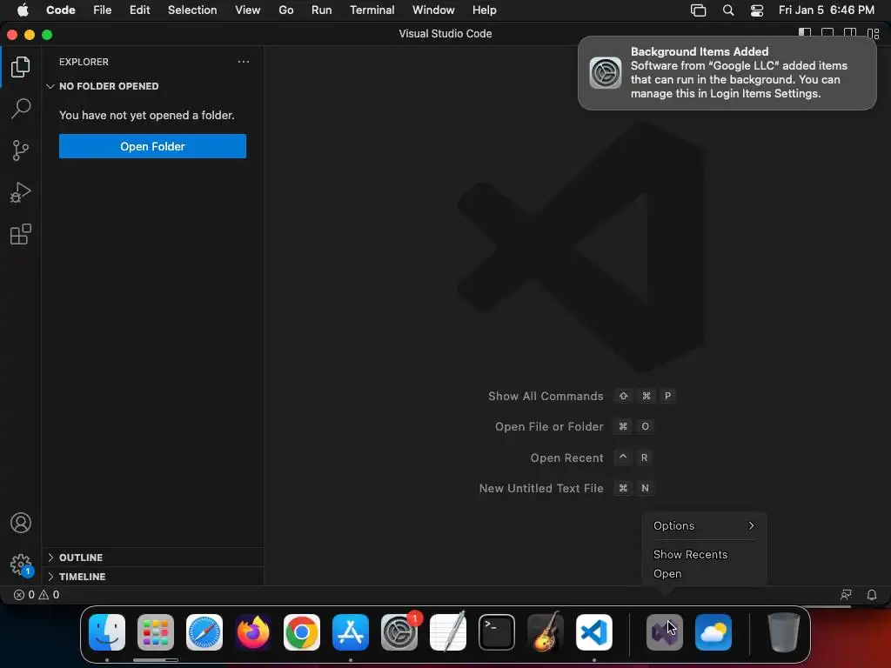Launch Finder from the Dock
The image size is (891, 668).
[107, 632]
